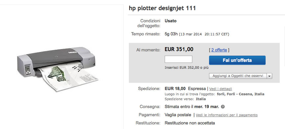Click the hp plotter designjet 111 title
Screen dimensions: 285x129
(x=162, y=8)
